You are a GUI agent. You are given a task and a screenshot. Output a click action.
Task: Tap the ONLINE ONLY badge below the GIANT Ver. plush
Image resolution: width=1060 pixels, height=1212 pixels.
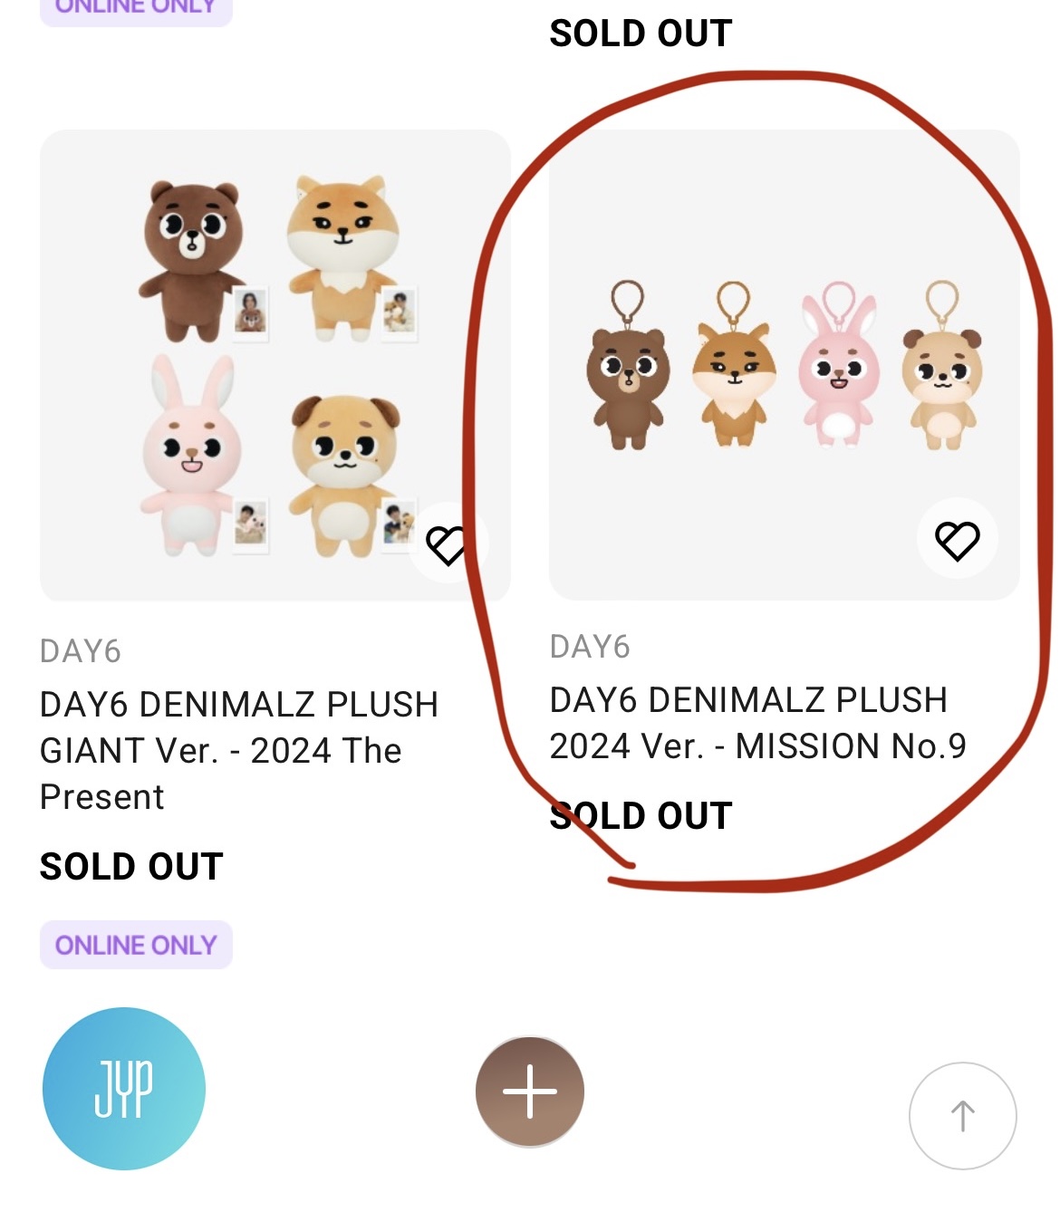tap(136, 945)
